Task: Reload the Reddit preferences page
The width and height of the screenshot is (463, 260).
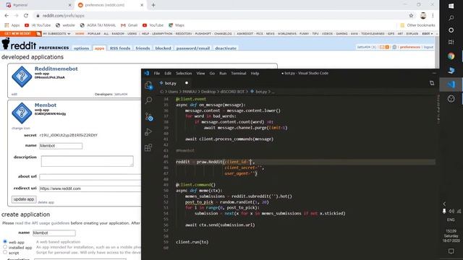Action: 26,16
